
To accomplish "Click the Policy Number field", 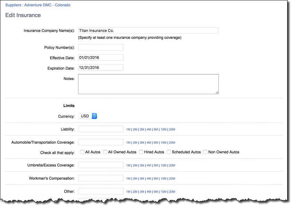I will coord(101,47).
